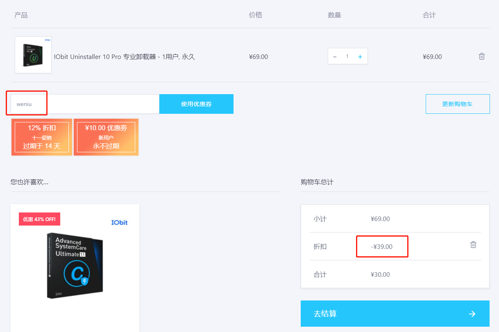Focus the coupon code field containing weniu
The image size is (499, 332).
click(x=85, y=104)
